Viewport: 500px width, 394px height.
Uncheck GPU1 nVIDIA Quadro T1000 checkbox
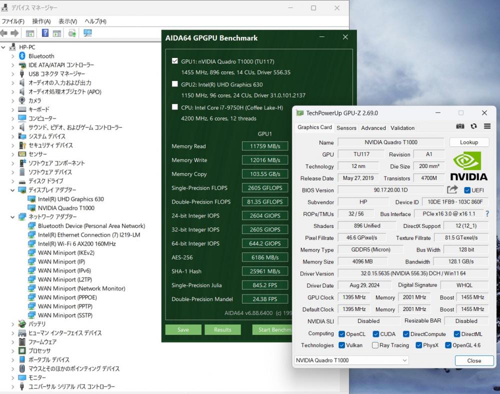pos(175,61)
